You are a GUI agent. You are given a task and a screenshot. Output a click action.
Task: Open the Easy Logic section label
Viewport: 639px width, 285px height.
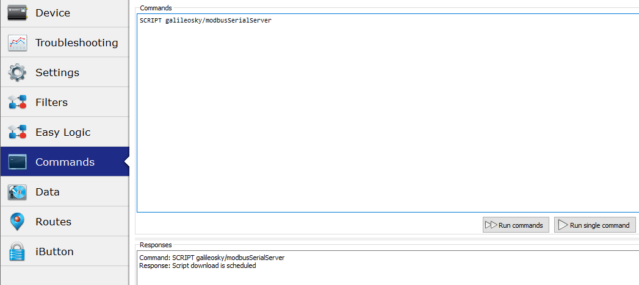(x=63, y=132)
